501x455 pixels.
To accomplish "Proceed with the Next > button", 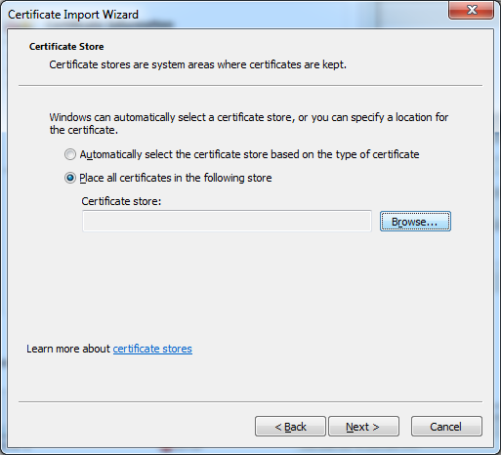I will coord(363,427).
